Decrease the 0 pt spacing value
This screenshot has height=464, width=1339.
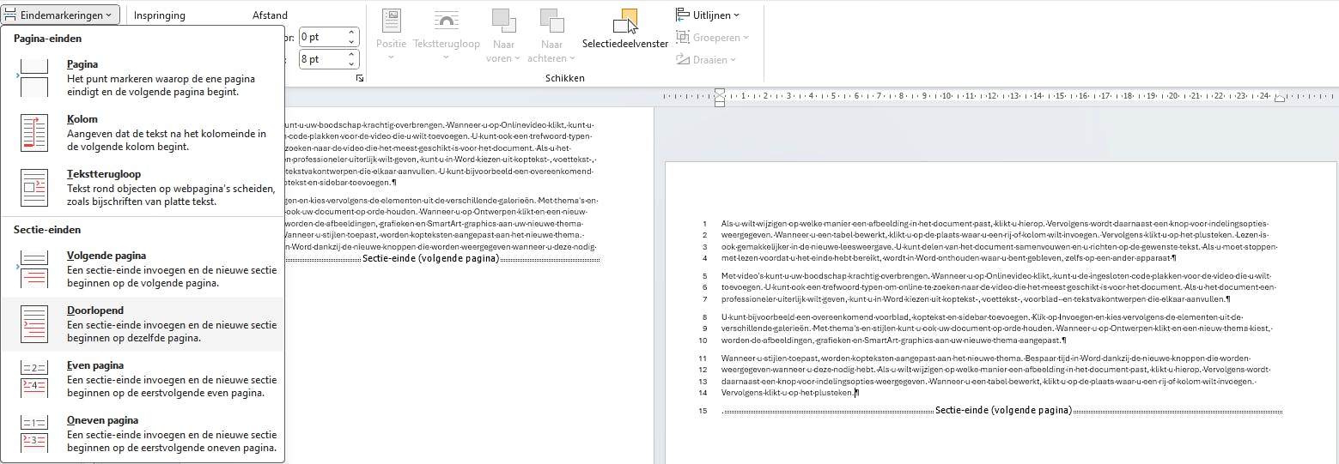[351, 42]
